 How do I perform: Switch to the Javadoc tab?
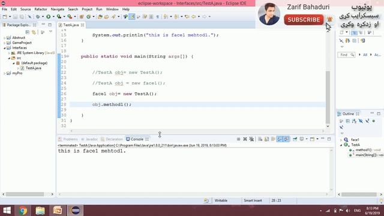pos(89,139)
